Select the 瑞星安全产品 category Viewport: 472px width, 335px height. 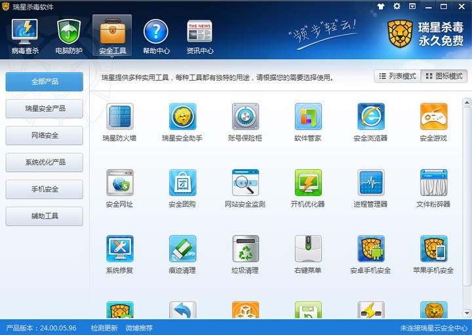45,108
